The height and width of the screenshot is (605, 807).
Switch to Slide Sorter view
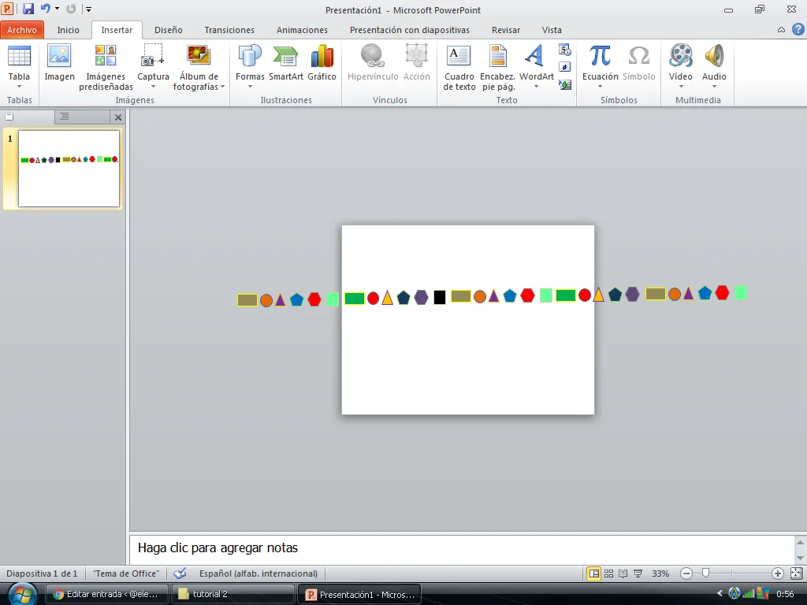click(608, 573)
